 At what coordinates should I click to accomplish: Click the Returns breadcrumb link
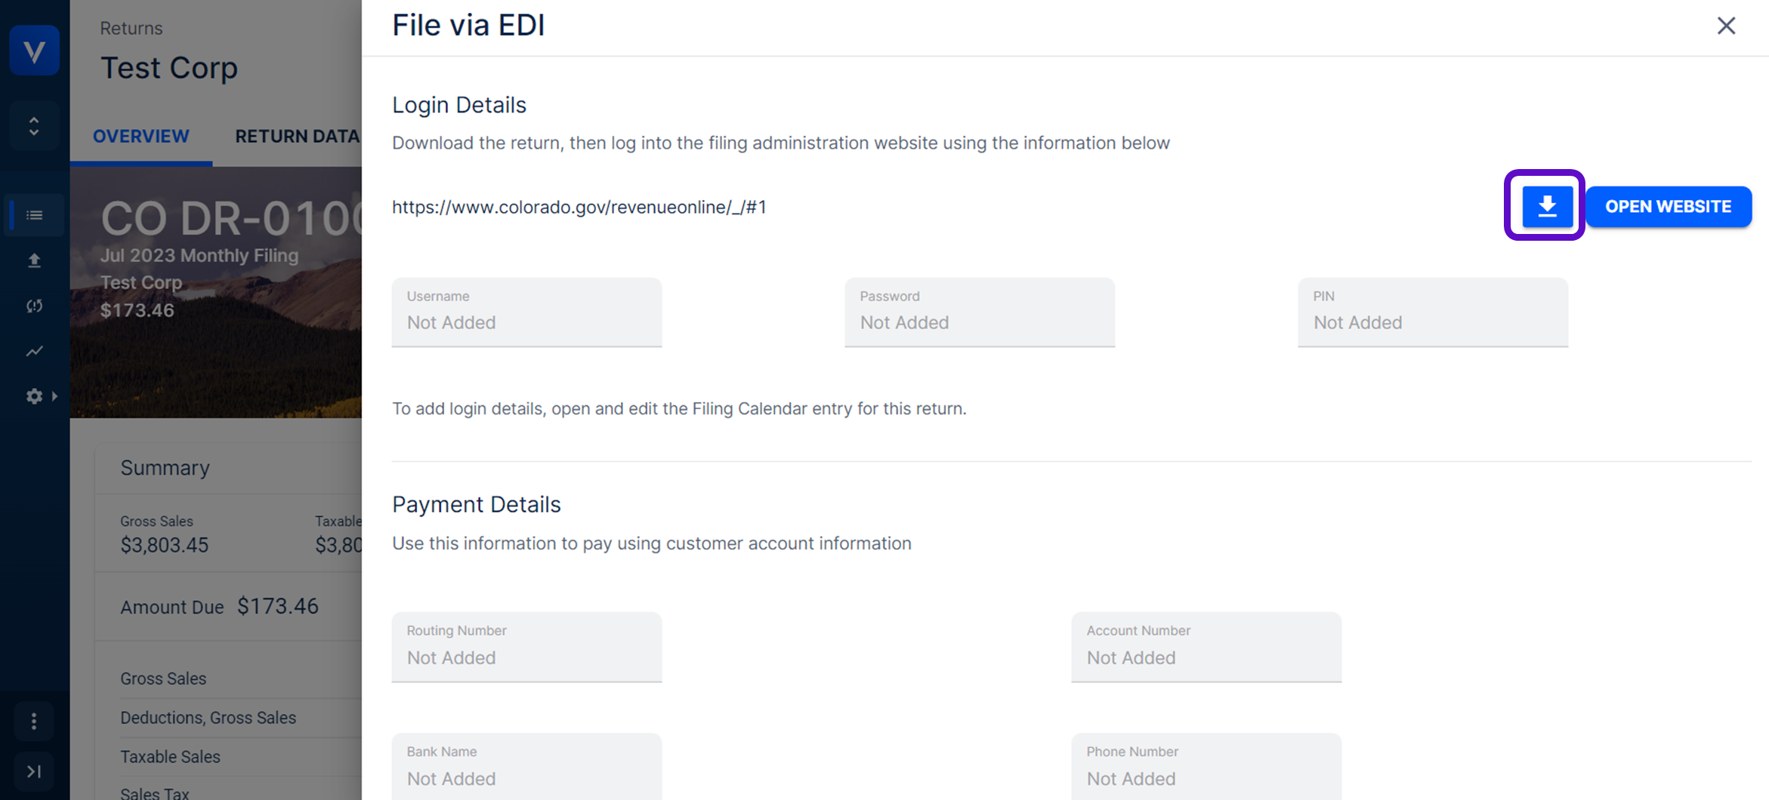coord(131,28)
